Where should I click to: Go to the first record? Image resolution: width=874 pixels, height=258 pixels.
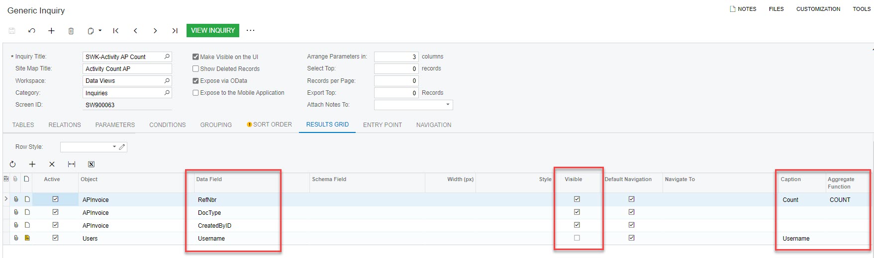(x=116, y=31)
